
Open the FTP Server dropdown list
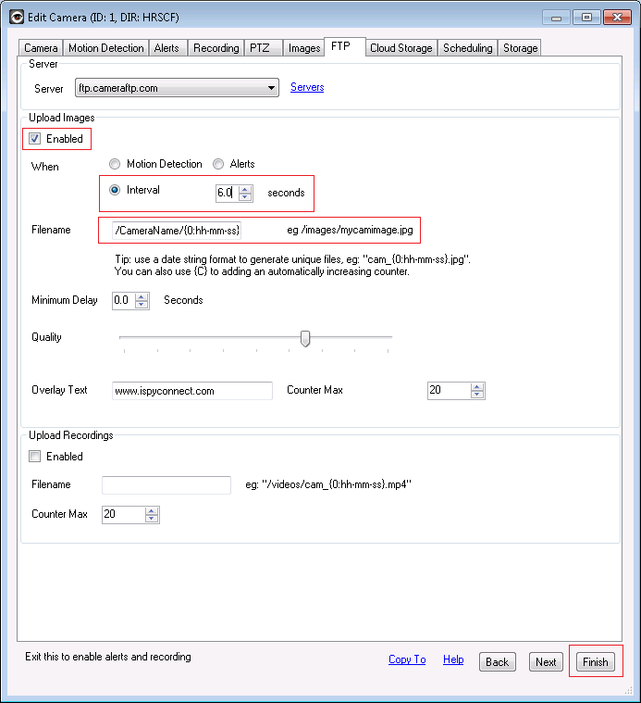[x=271, y=88]
